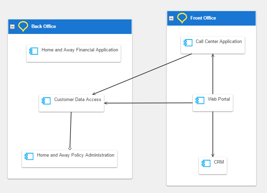
Task: Select the CRM label
Action: [219, 162]
